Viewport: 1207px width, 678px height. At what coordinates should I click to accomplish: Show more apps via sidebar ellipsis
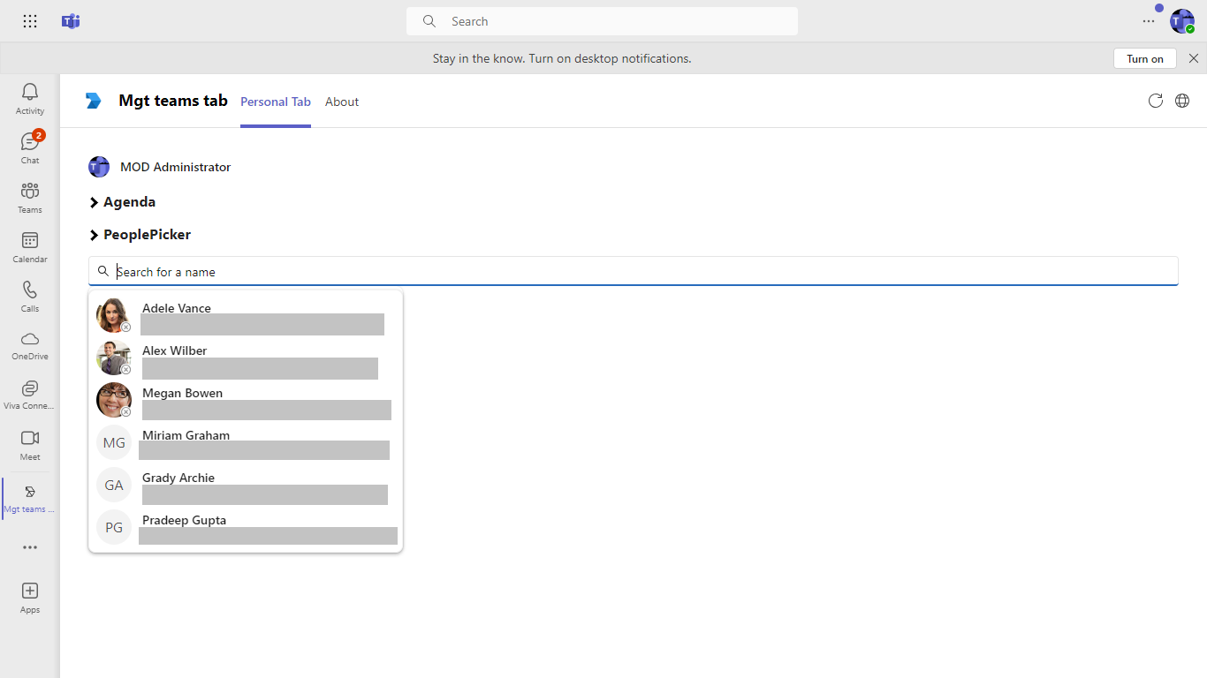[30, 547]
